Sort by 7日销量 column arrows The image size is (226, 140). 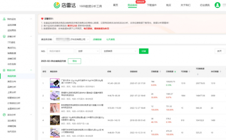point(189,72)
